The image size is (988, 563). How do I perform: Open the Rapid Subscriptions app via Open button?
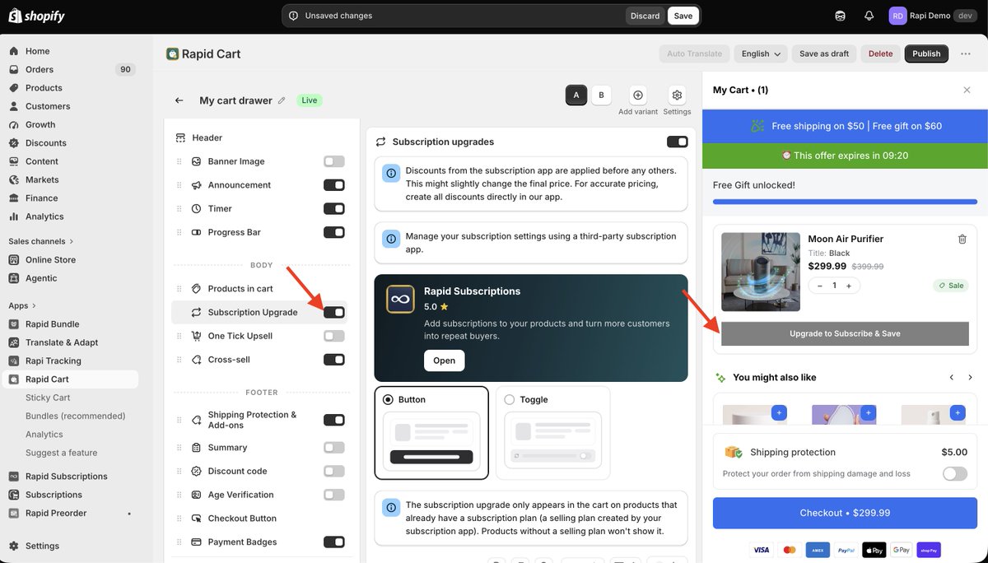point(444,361)
